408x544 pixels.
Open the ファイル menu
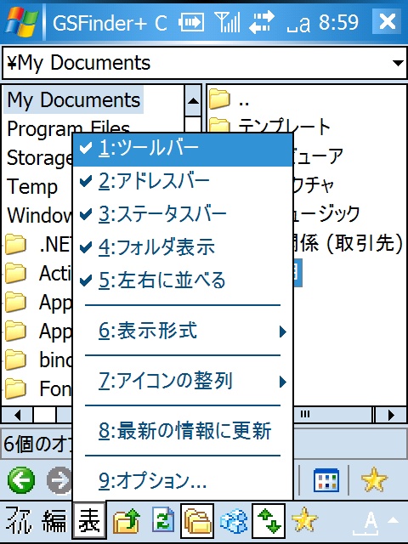[x=19, y=520]
